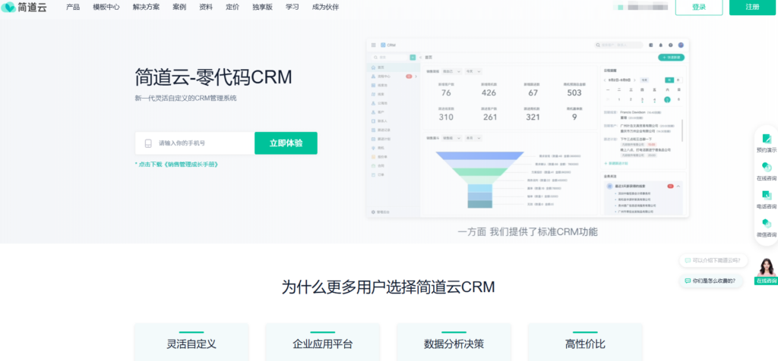778x361 pixels.
Task: Click 新建跟进计划 link in schedule panel
Action: 615,163
